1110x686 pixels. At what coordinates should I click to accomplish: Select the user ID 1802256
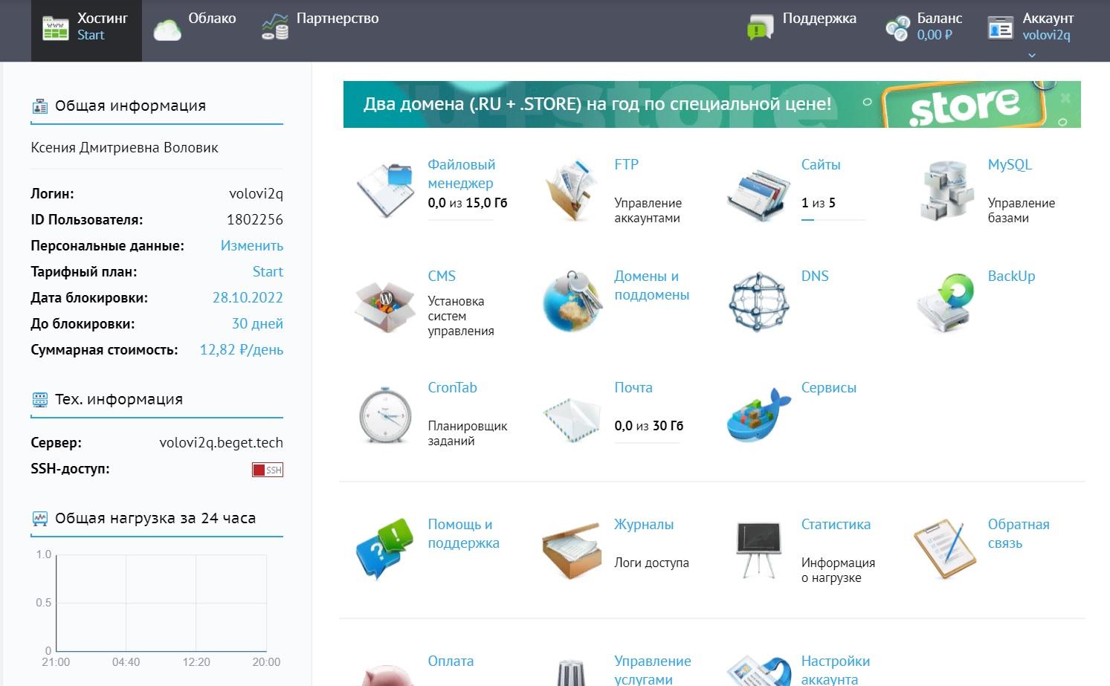[x=255, y=219]
